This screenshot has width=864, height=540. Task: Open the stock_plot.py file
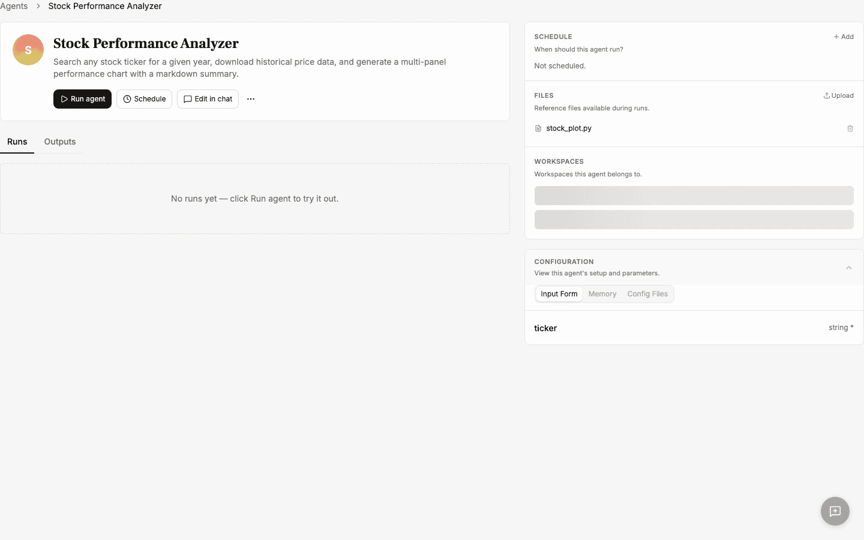point(569,128)
